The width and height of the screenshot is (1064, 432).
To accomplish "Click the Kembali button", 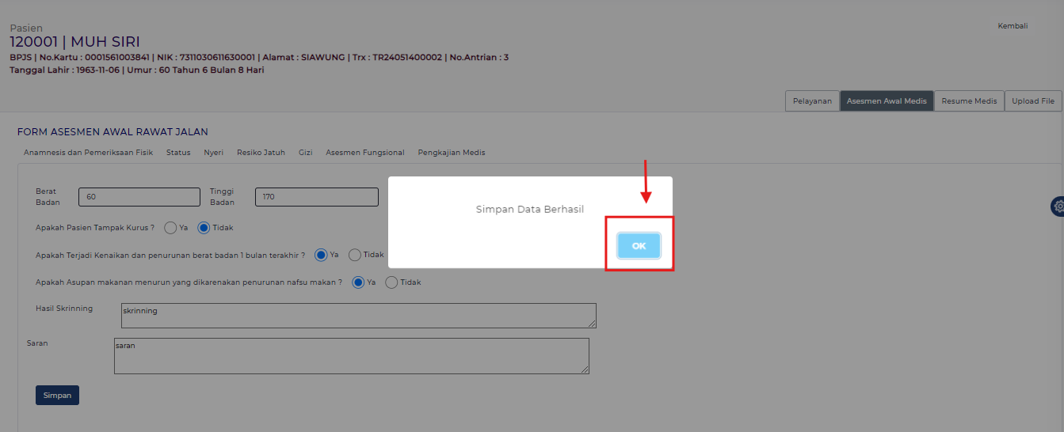I will 1013,26.
